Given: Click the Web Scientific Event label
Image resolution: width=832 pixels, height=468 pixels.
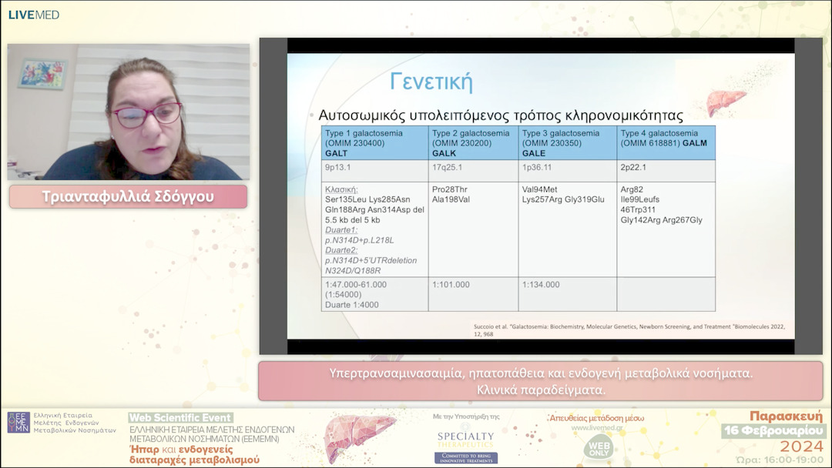Looking at the screenshot, I should 180,418.
